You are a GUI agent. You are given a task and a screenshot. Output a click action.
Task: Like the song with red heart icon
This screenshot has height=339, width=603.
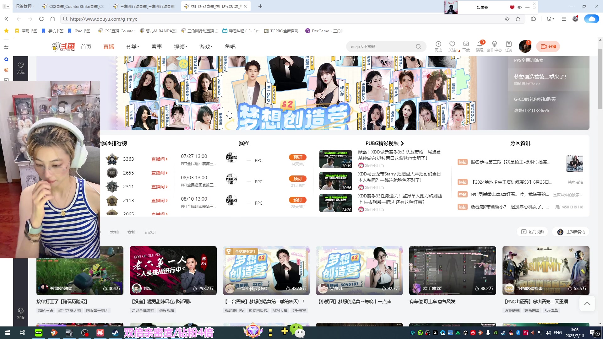(x=512, y=7)
